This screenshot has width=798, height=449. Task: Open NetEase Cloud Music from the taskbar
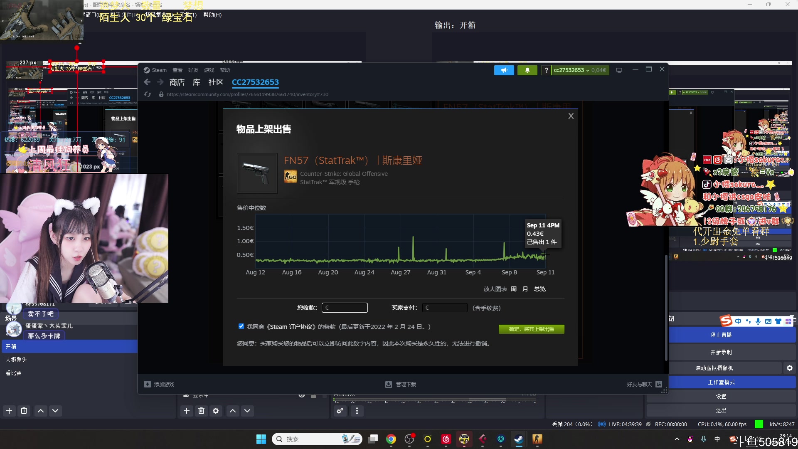pyautogui.click(x=446, y=439)
